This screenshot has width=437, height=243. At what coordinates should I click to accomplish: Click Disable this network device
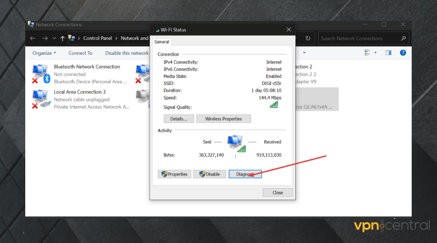click(126, 53)
